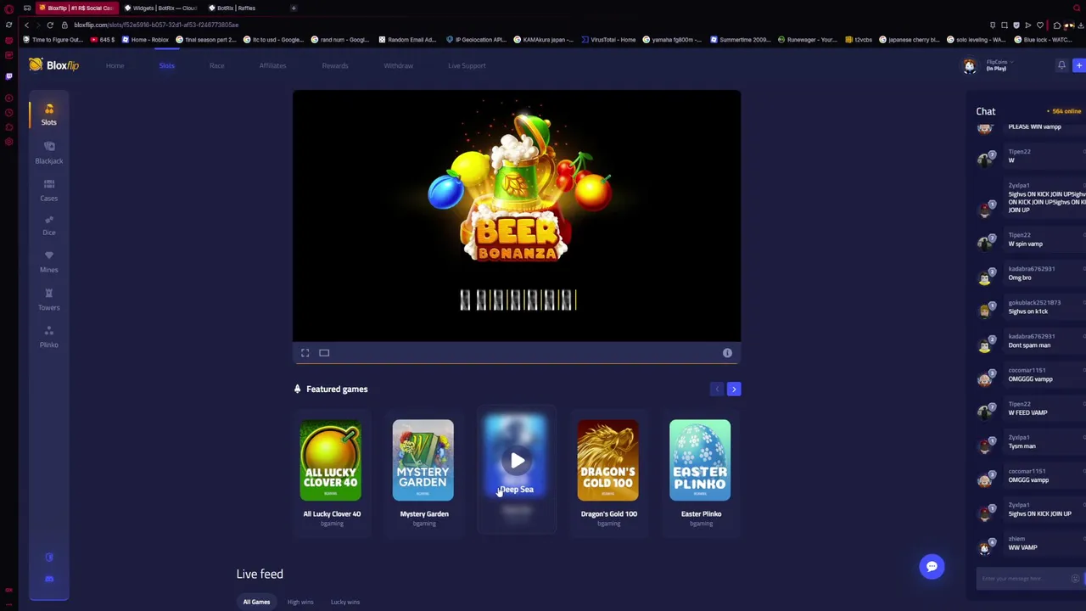
Task: Play the Deep Sea game
Action: pyautogui.click(x=517, y=461)
